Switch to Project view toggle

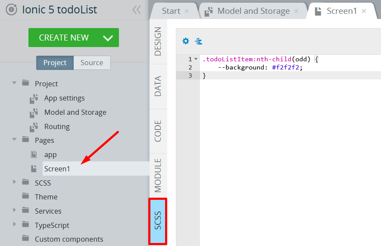tap(55, 63)
